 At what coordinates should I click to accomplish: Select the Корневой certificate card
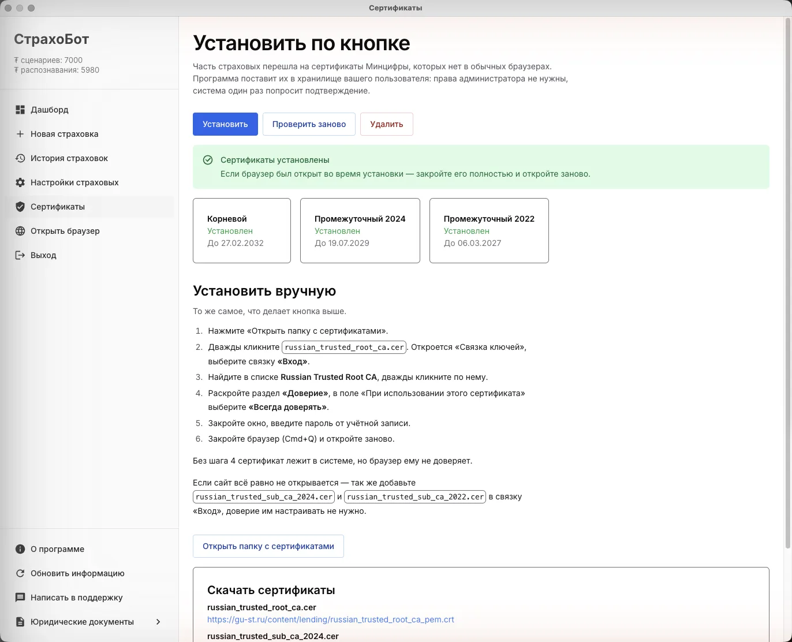242,231
